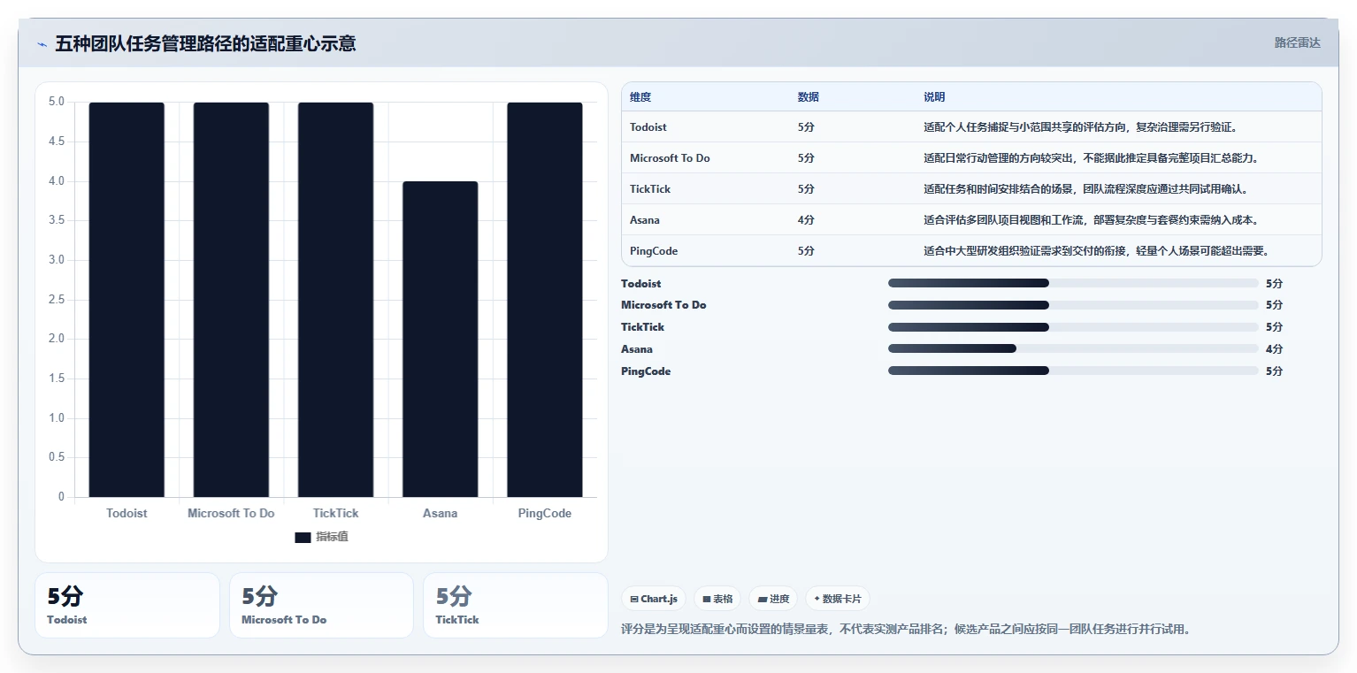Click the 数据 column header
The width and height of the screenshot is (1357, 673).
[808, 97]
